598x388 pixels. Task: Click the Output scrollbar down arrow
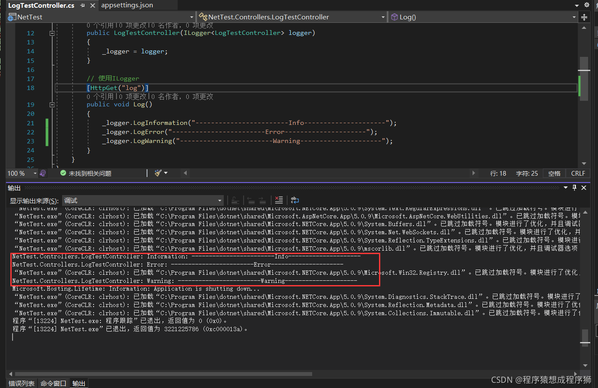tap(585, 366)
